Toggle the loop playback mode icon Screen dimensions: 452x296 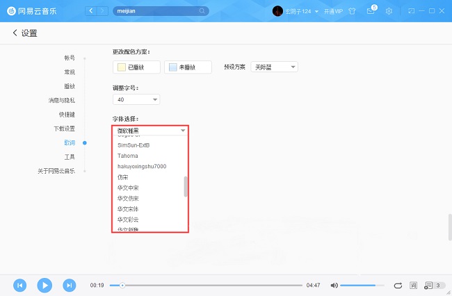point(398,286)
